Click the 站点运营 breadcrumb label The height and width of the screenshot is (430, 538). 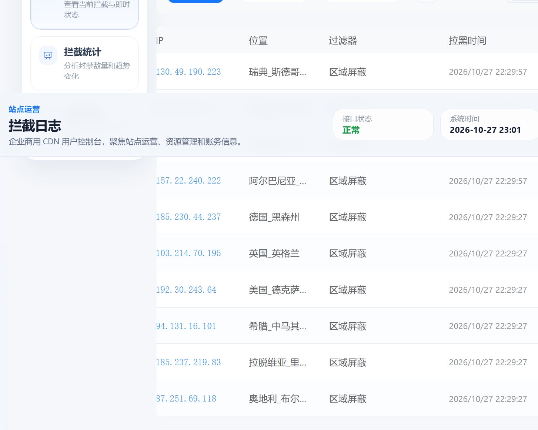click(24, 109)
